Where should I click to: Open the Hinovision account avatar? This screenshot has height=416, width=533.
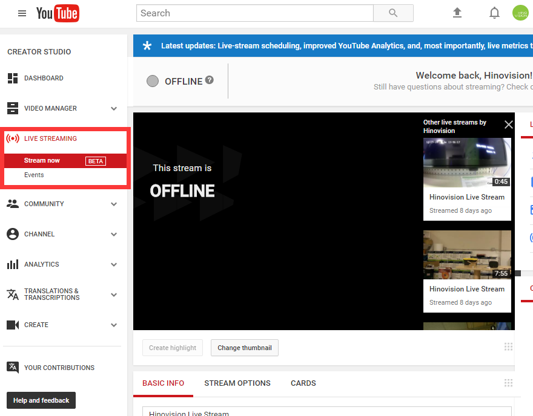(x=520, y=13)
